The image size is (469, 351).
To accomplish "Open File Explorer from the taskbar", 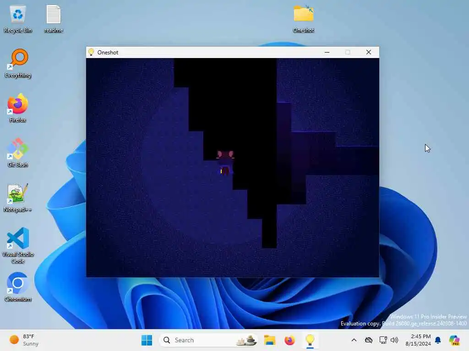I will click(269, 340).
